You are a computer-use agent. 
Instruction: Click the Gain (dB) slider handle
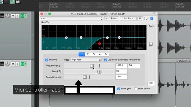point(99,72)
